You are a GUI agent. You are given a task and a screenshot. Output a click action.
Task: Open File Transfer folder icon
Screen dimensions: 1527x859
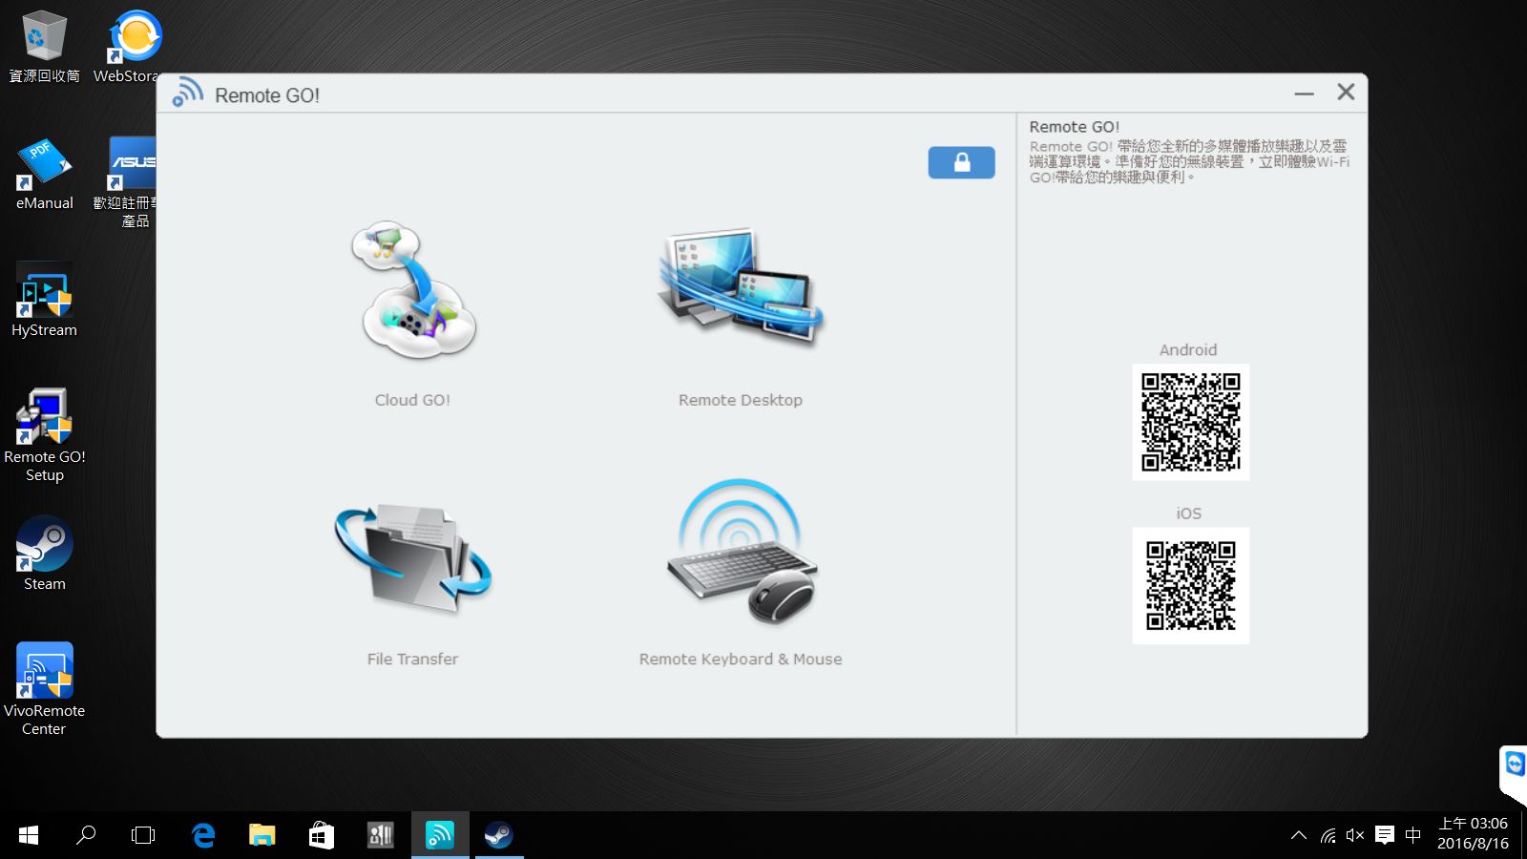pos(413,558)
